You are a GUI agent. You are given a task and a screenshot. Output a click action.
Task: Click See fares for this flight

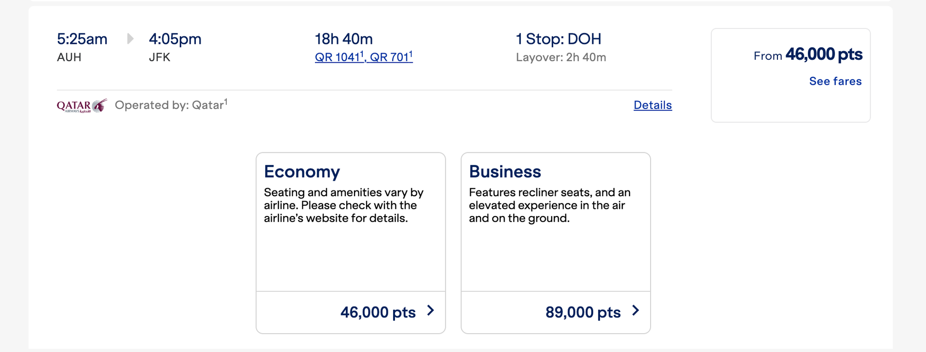[x=835, y=81]
